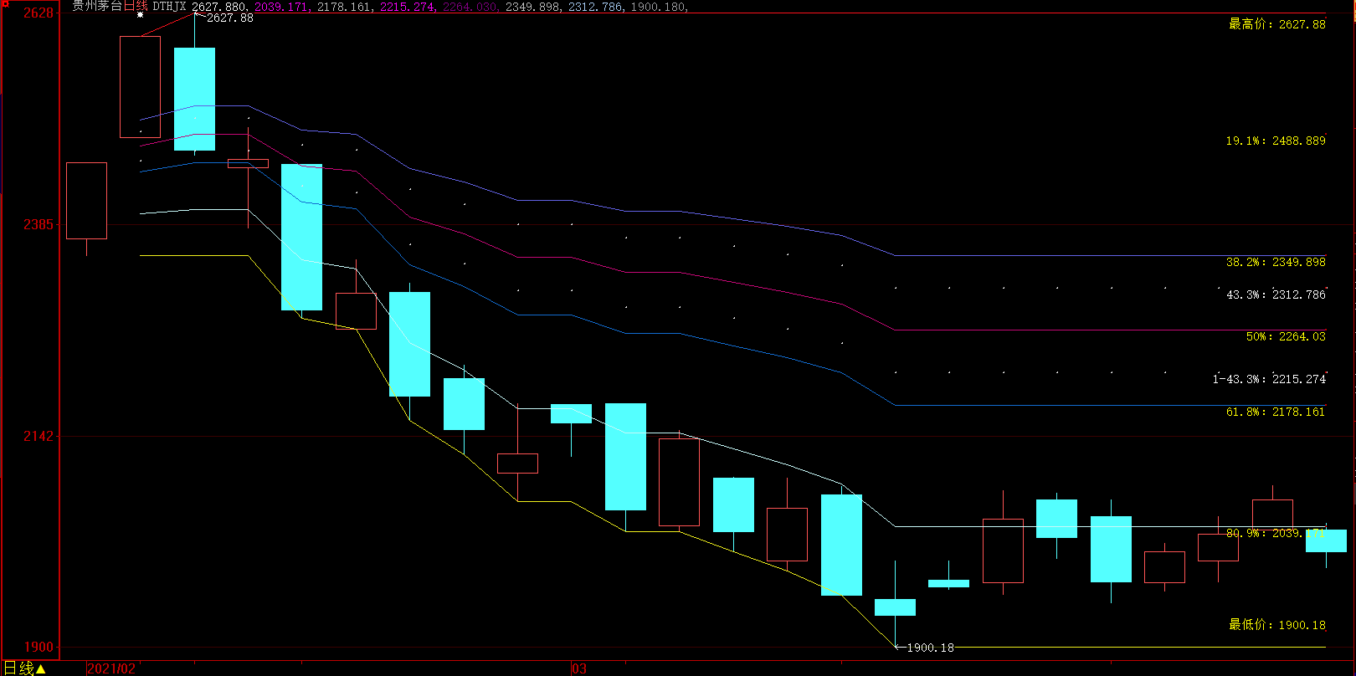This screenshot has height=676, width=1356.
Task: Open the 日线 period selector arrow
Action: tap(41, 668)
